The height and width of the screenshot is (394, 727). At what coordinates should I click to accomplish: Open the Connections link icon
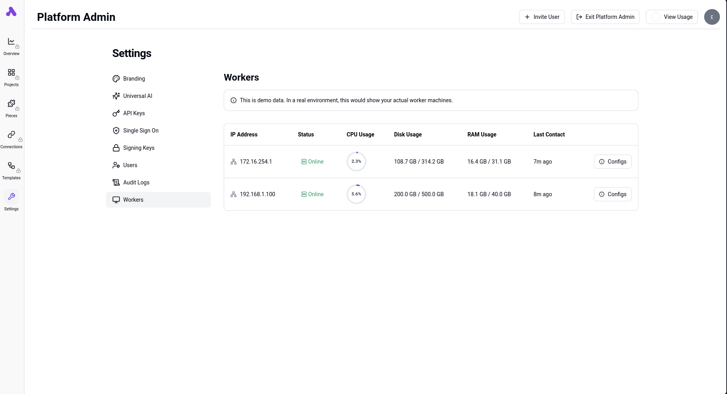point(11,135)
